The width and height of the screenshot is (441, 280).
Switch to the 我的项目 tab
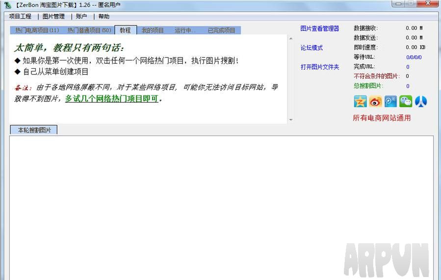(x=153, y=30)
